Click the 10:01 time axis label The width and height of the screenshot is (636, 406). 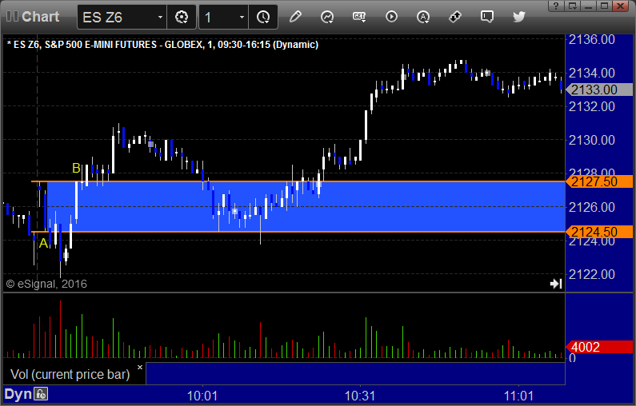[202, 396]
